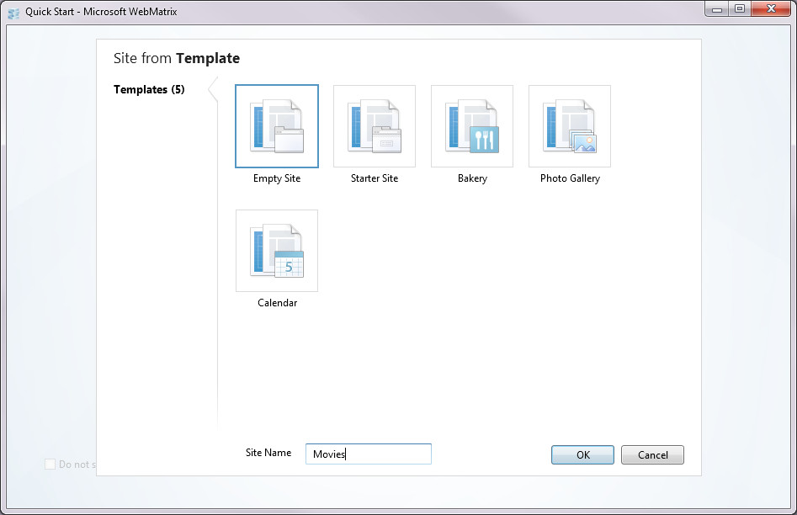Click the Calendar label text
The height and width of the screenshot is (515, 797).
click(277, 303)
